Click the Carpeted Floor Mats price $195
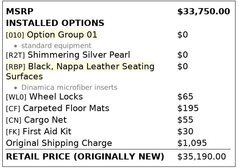Viewport: 239px width, 168px height. pos(188,108)
